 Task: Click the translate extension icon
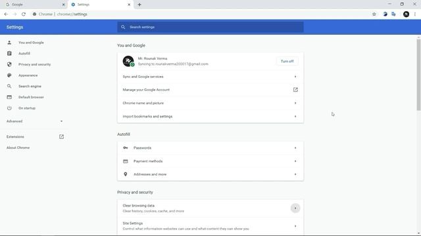point(393,14)
